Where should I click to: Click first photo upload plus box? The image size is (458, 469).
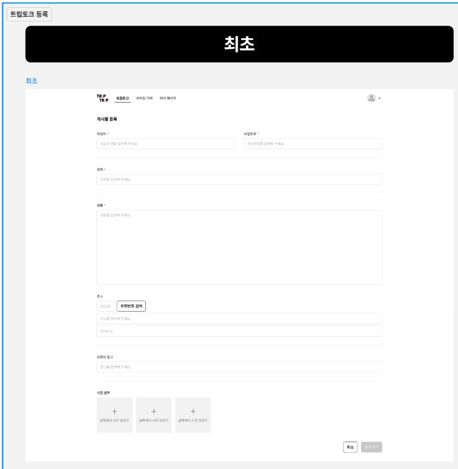114,415
